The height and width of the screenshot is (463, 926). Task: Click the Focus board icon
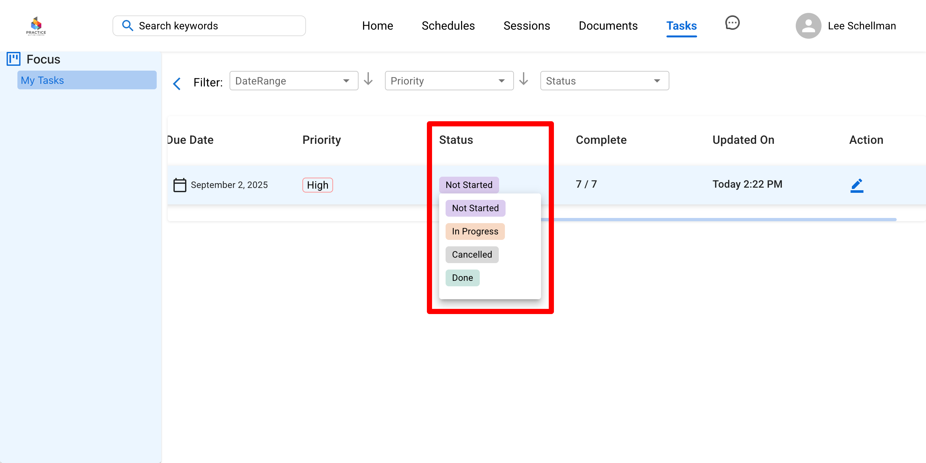click(x=14, y=59)
